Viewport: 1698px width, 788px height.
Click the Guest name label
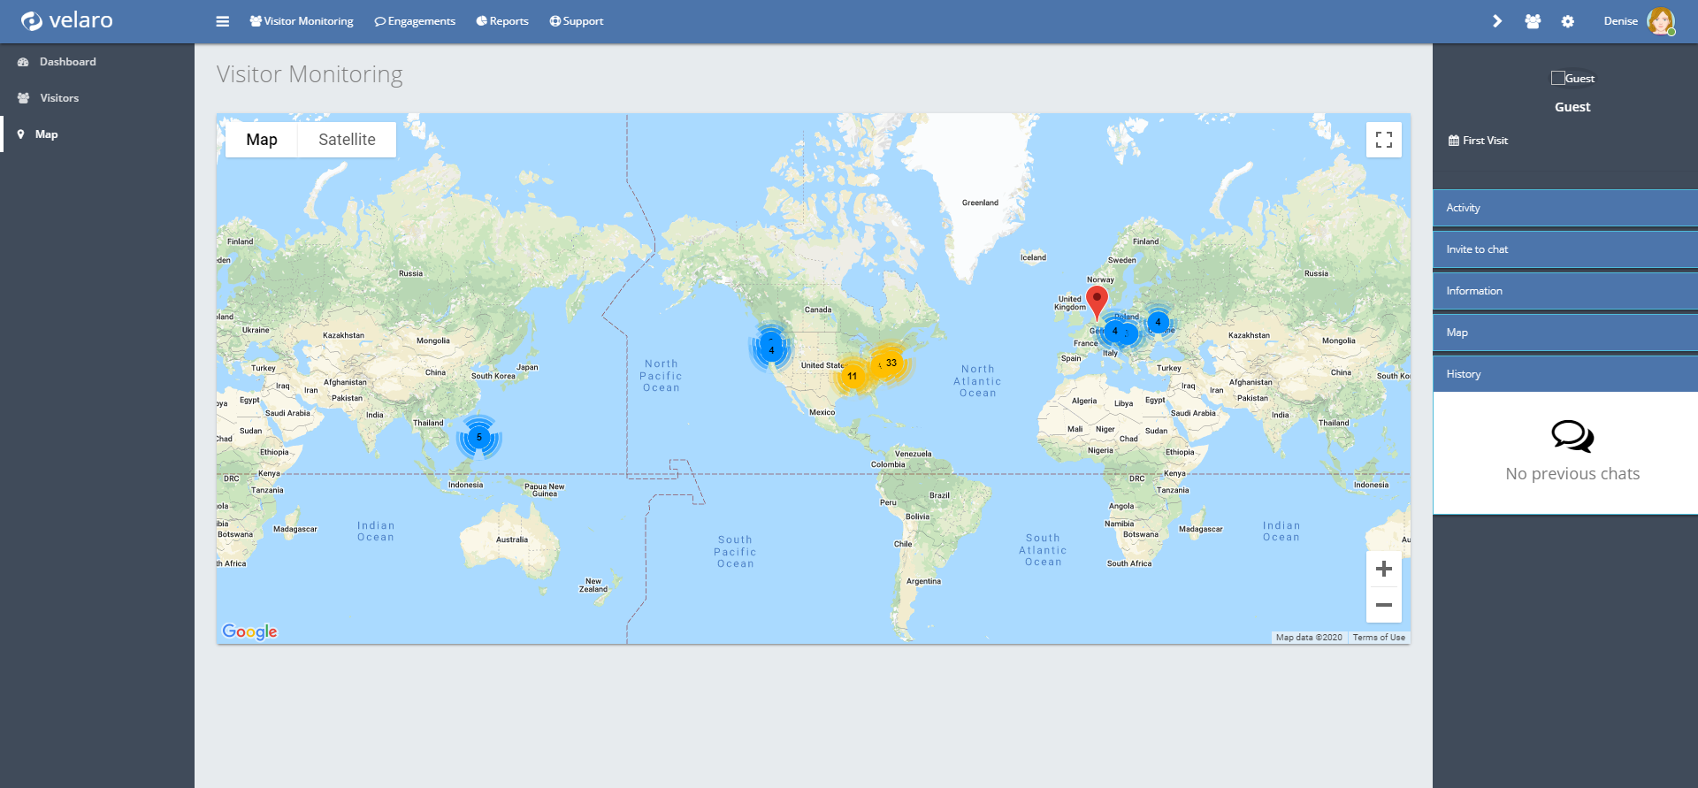(1572, 107)
